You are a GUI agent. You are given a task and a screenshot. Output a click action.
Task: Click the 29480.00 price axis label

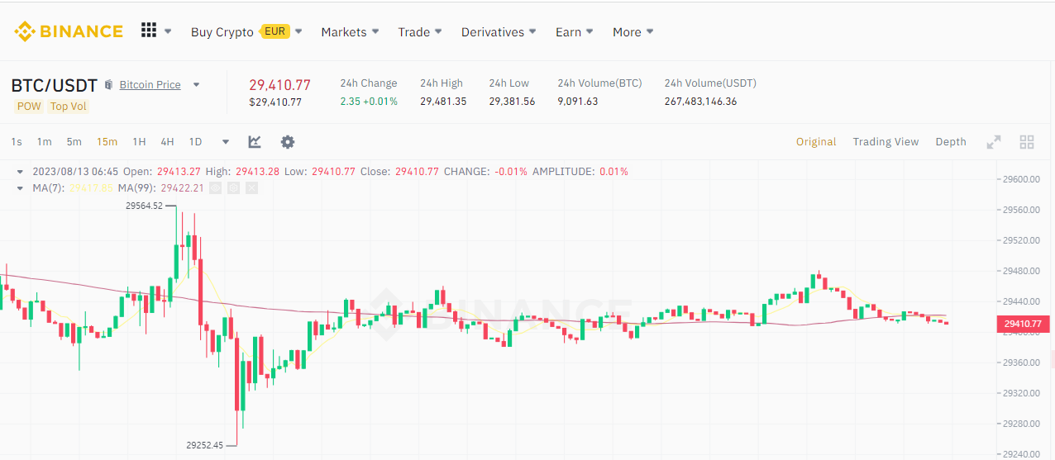[1021, 271]
